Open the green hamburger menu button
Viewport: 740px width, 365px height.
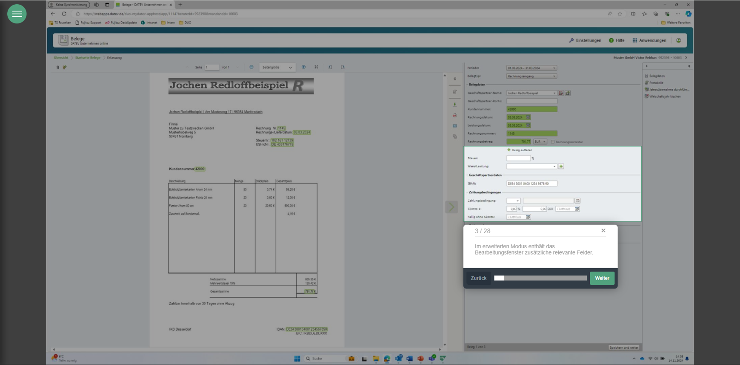tap(17, 14)
